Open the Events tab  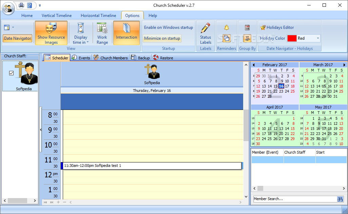(x=81, y=58)
